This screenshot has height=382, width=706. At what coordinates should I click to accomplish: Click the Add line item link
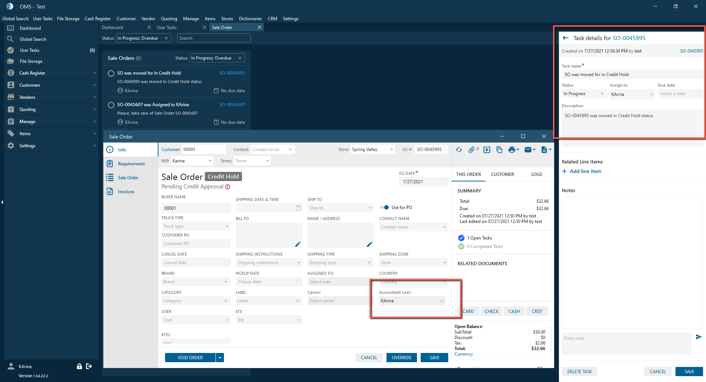pos(585,172)
